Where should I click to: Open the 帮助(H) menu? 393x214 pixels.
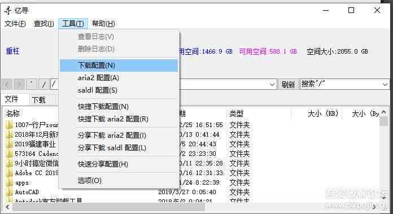coord(103,24)
